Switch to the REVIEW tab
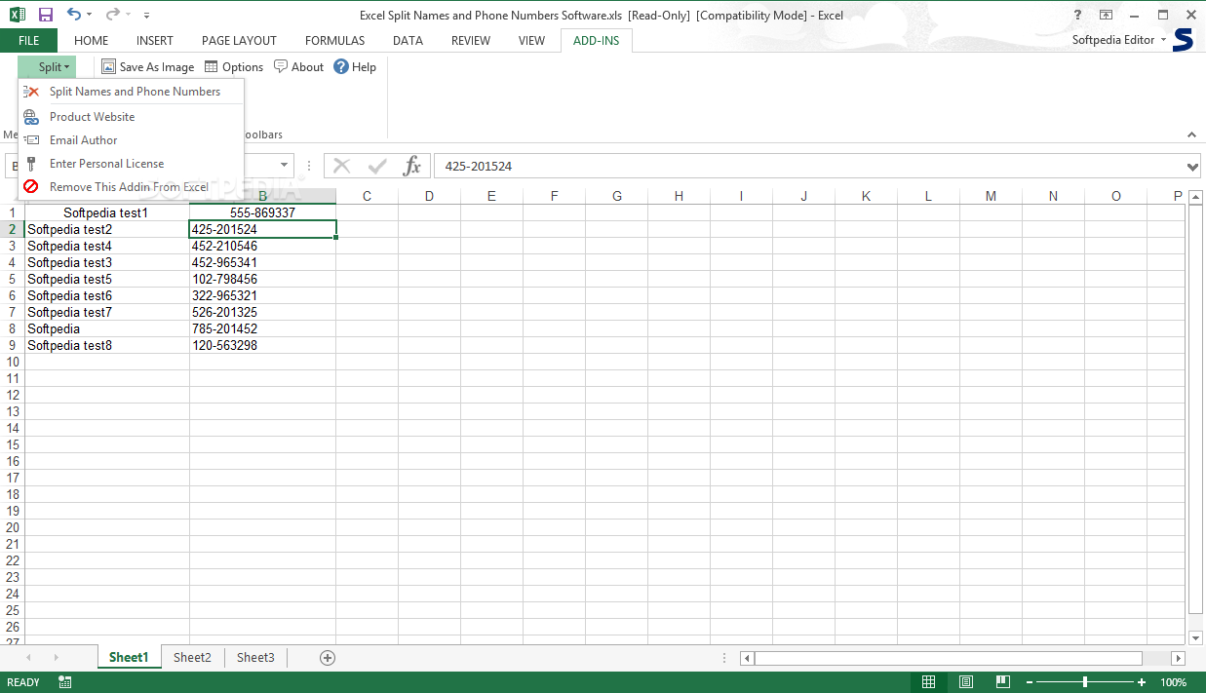The image size is (1206, 693). pyautogui.click(x=471, y=40)
